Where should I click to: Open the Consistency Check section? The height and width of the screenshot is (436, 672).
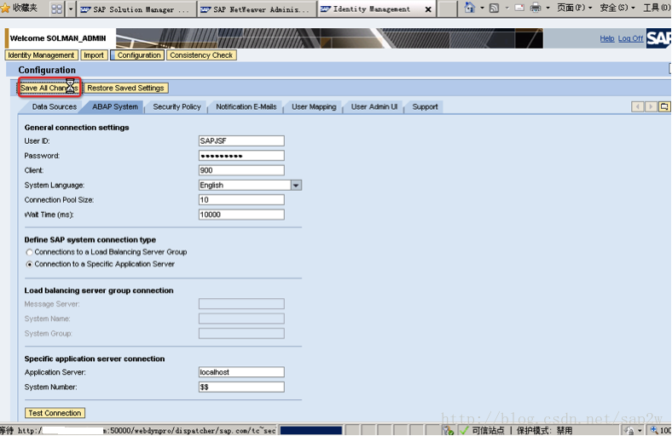[x=201, y=55]
